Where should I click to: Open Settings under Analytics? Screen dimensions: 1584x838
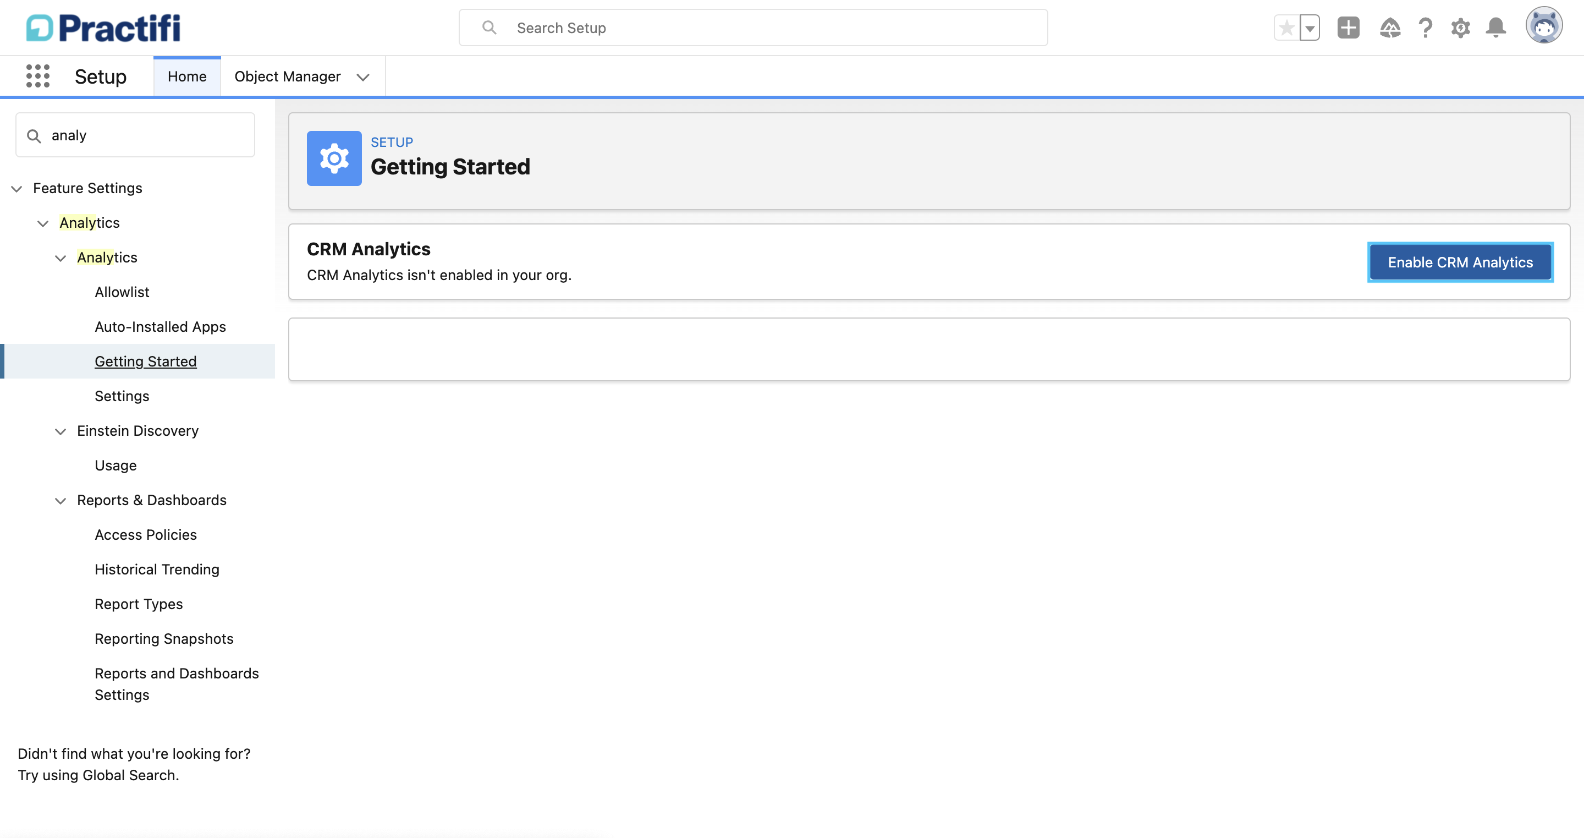[x=122, y=396]
